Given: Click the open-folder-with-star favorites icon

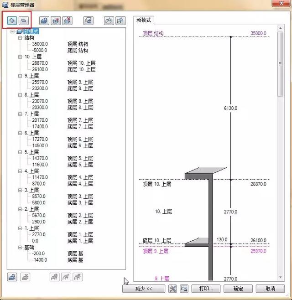Looking at the screenshot, I should tap(109, 21).
